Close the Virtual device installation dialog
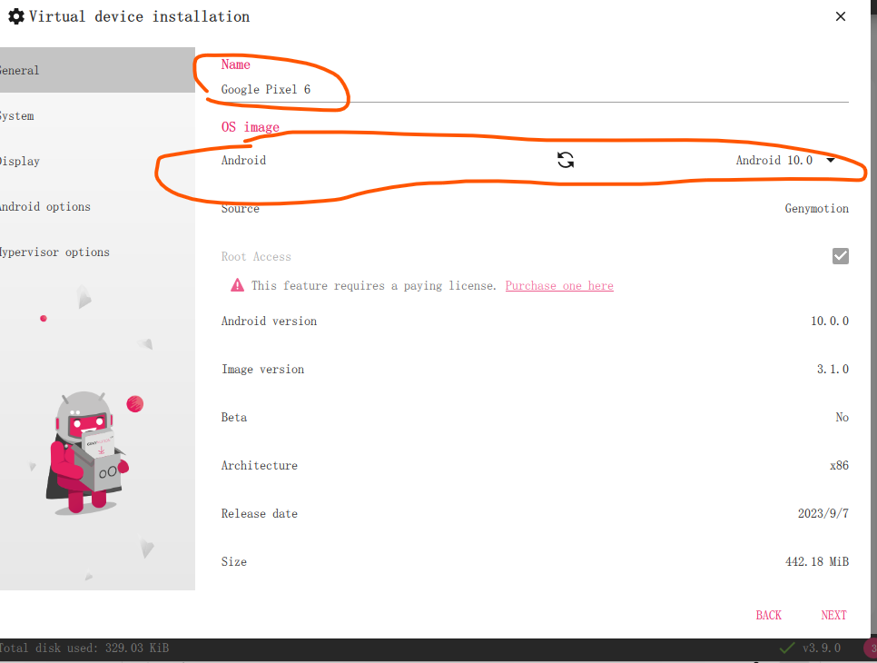 [840, 16]
